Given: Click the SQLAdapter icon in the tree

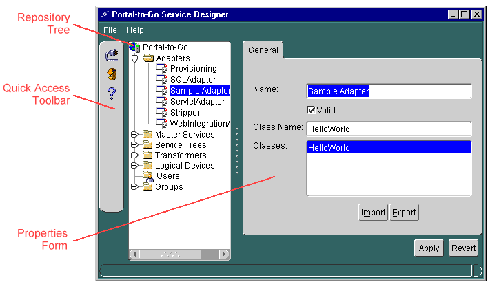Looking at the screenshot, I should click(x=162, y=80).
